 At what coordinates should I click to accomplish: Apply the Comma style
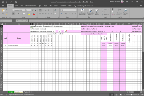click(x=69, y=14)
